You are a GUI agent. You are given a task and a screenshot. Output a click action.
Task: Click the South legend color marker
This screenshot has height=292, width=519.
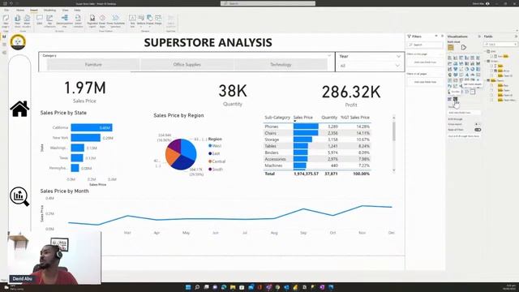click(210, 170)
